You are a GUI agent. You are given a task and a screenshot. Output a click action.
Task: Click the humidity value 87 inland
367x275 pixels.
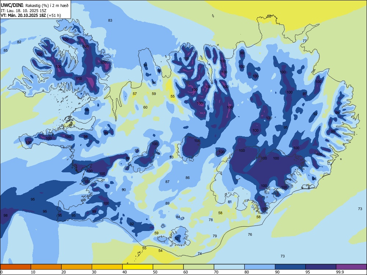pyautogui.click(x=167, y=182)
